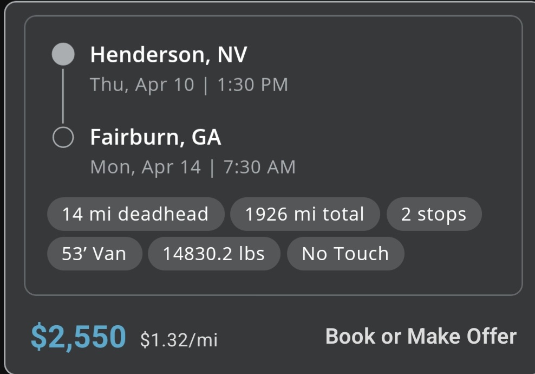The width and height of the screenshot is (535, 374).
Task: Click the 1926 mi total chip
Action: 305,214
